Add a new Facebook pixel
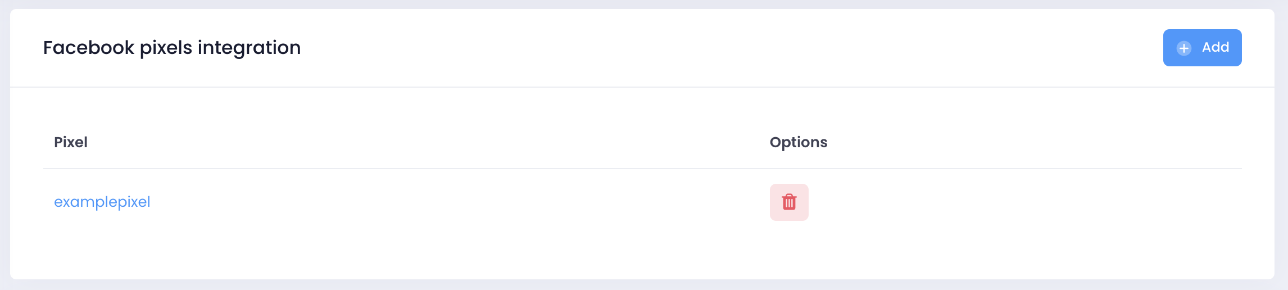Viewport: 1288px width, 290px height. tap(1203, 48)
